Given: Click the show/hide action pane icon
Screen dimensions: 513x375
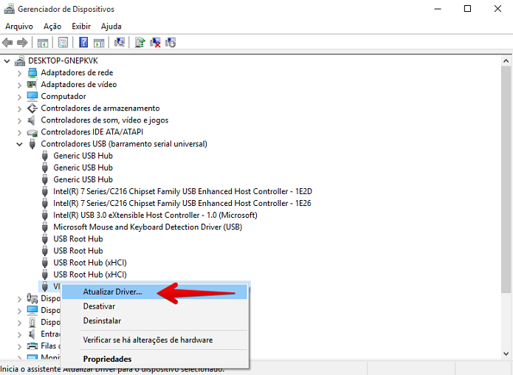Looking at the screenshot, I should pos(99,43).
